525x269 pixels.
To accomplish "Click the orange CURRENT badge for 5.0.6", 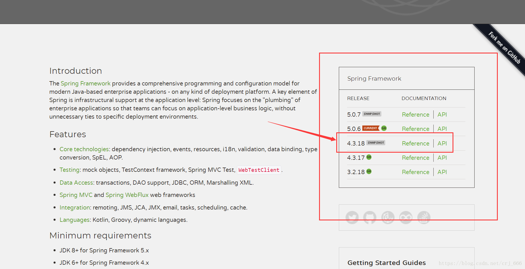I will tap(371, 128).
